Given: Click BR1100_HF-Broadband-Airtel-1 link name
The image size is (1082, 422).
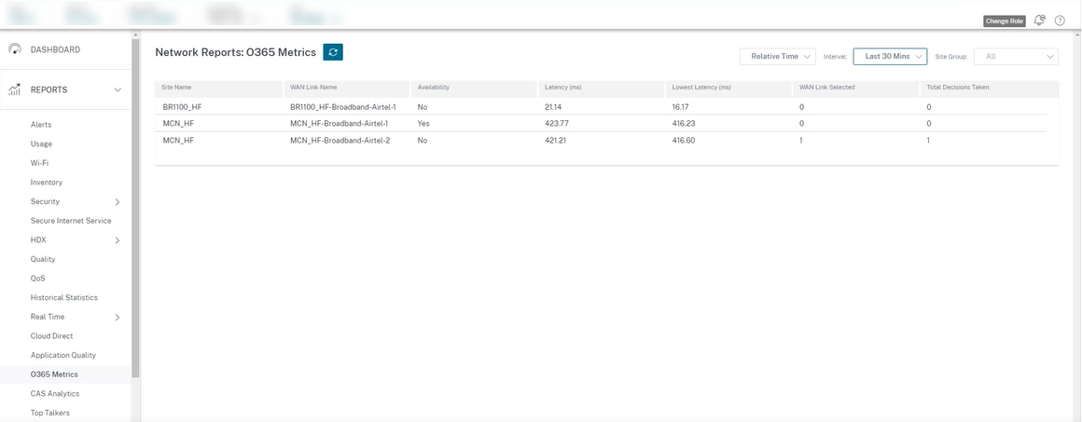Looking at the screenshot, I should [343, 107].
